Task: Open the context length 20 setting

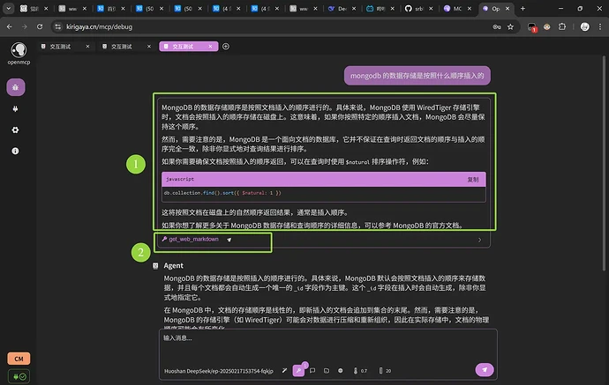Action: [x=384, y=370]
